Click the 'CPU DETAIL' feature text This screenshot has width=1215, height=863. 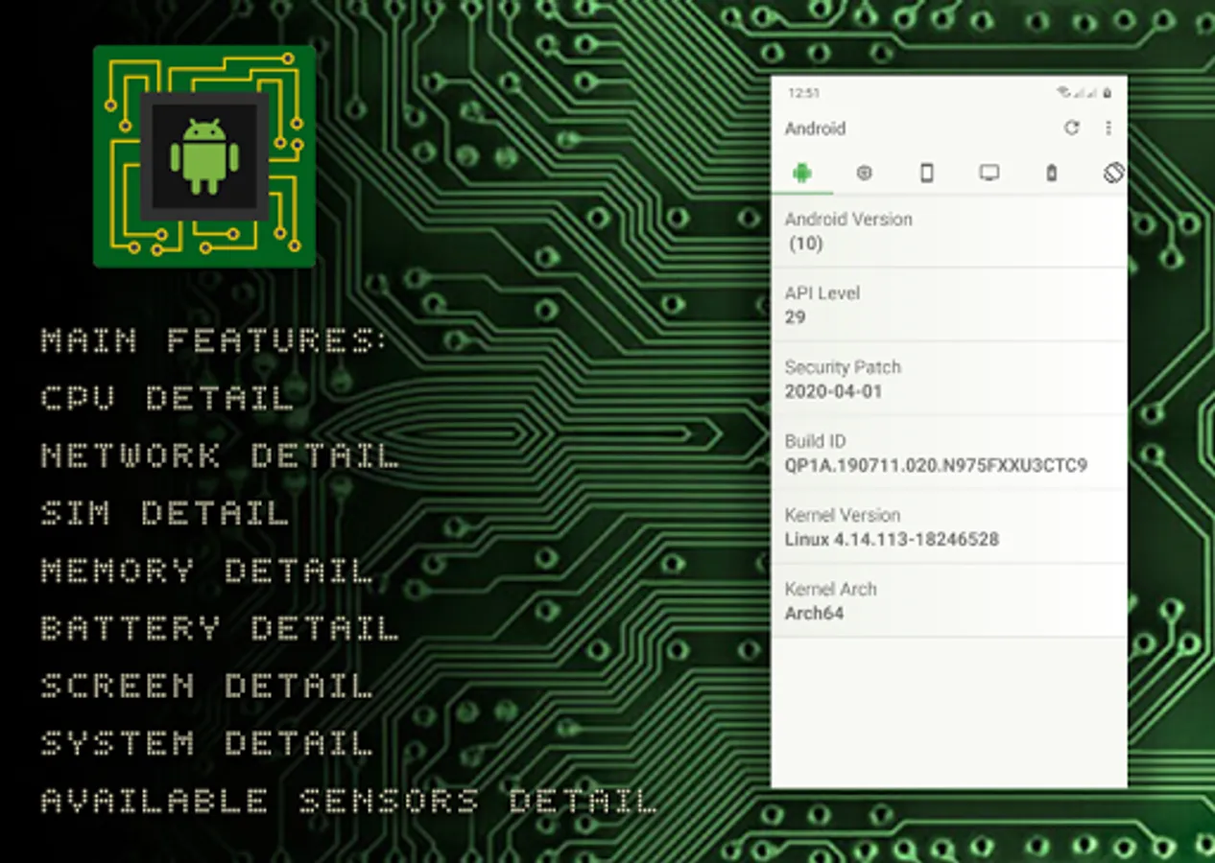(166, 398)
